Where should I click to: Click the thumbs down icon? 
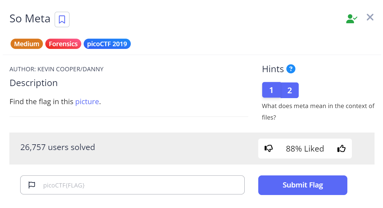click(x=269, y=149)
